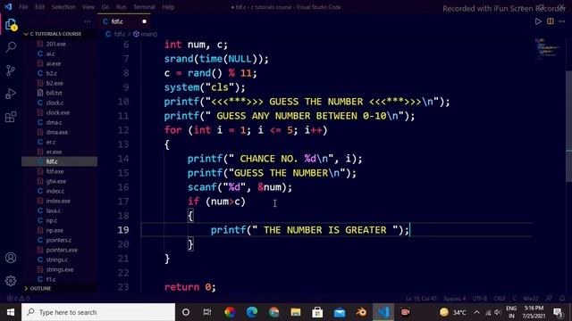Click the errors and warnings status indicator
This screenshot has width=572, height=321.
click(x=18, y=299)
